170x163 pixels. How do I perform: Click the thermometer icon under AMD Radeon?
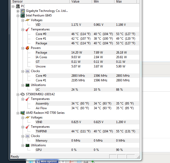pyautogui.click(x=28, y=127)
